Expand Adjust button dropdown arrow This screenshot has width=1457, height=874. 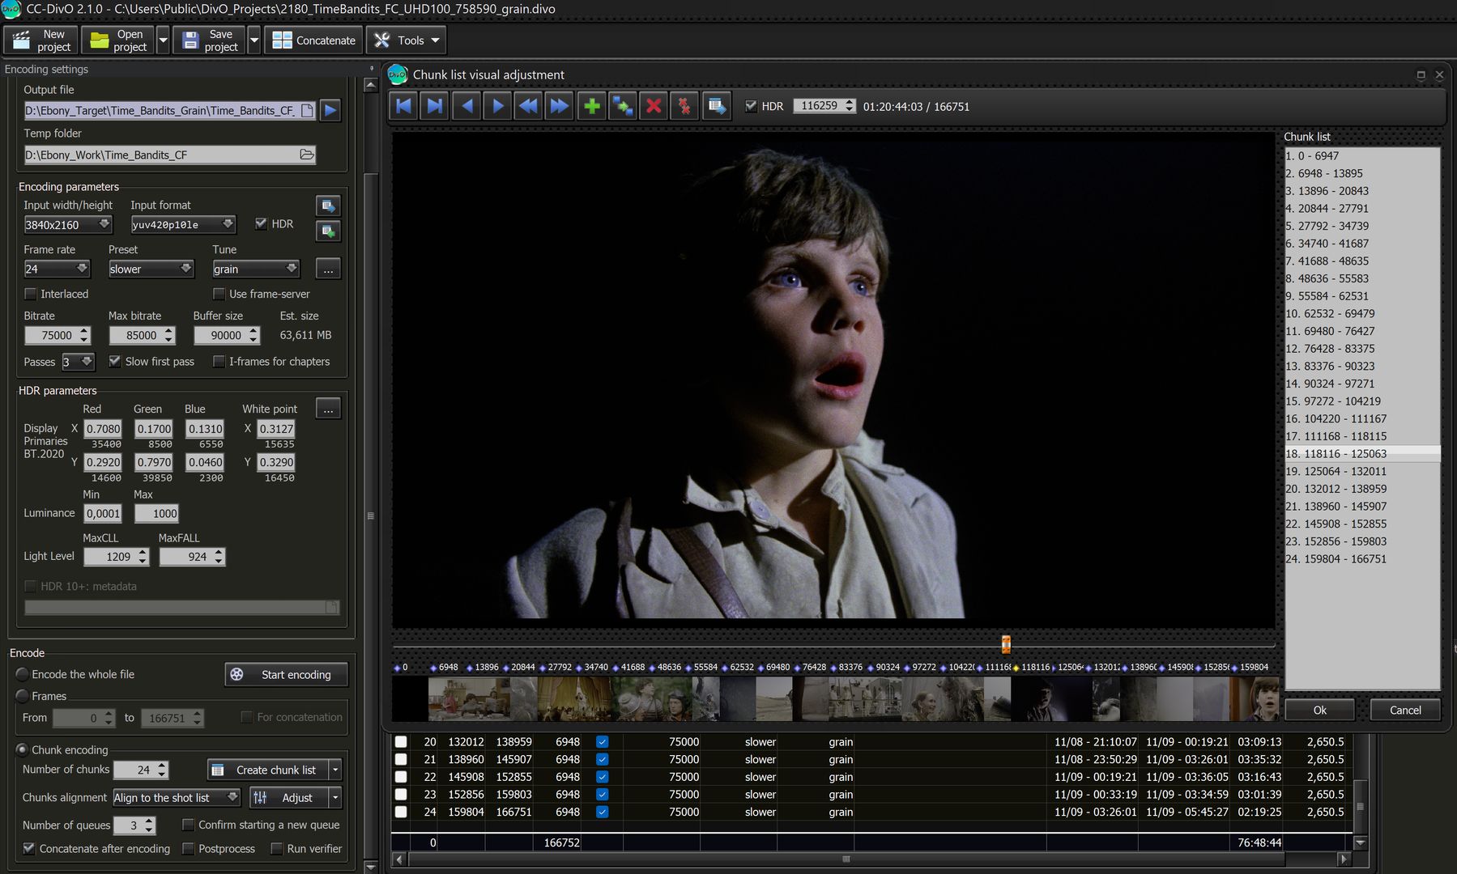(335, 797)
